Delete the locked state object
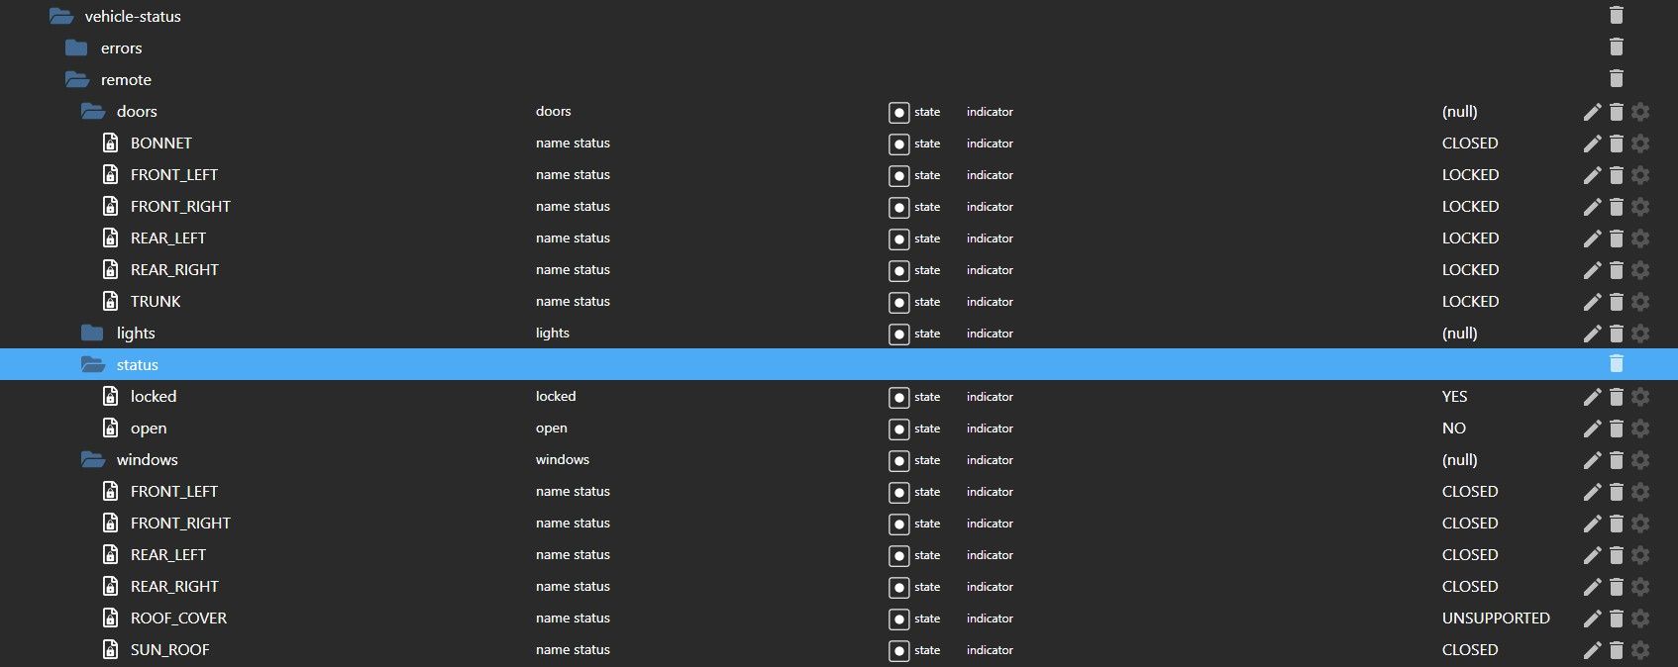Image resolution: width=1678 pixels, height=667 pixels. click(x=1617, y=397)
